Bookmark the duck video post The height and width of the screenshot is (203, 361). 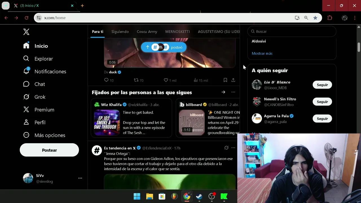pyautogui.click(x=225, y=80)
